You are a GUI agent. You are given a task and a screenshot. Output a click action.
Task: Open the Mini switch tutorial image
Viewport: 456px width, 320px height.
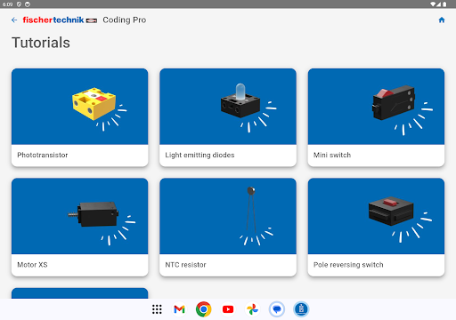tap(376, 107)
